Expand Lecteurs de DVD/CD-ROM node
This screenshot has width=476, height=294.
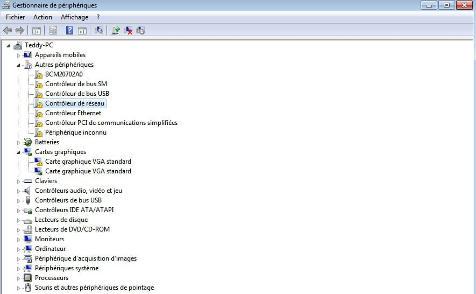click(x=18, y=230)
